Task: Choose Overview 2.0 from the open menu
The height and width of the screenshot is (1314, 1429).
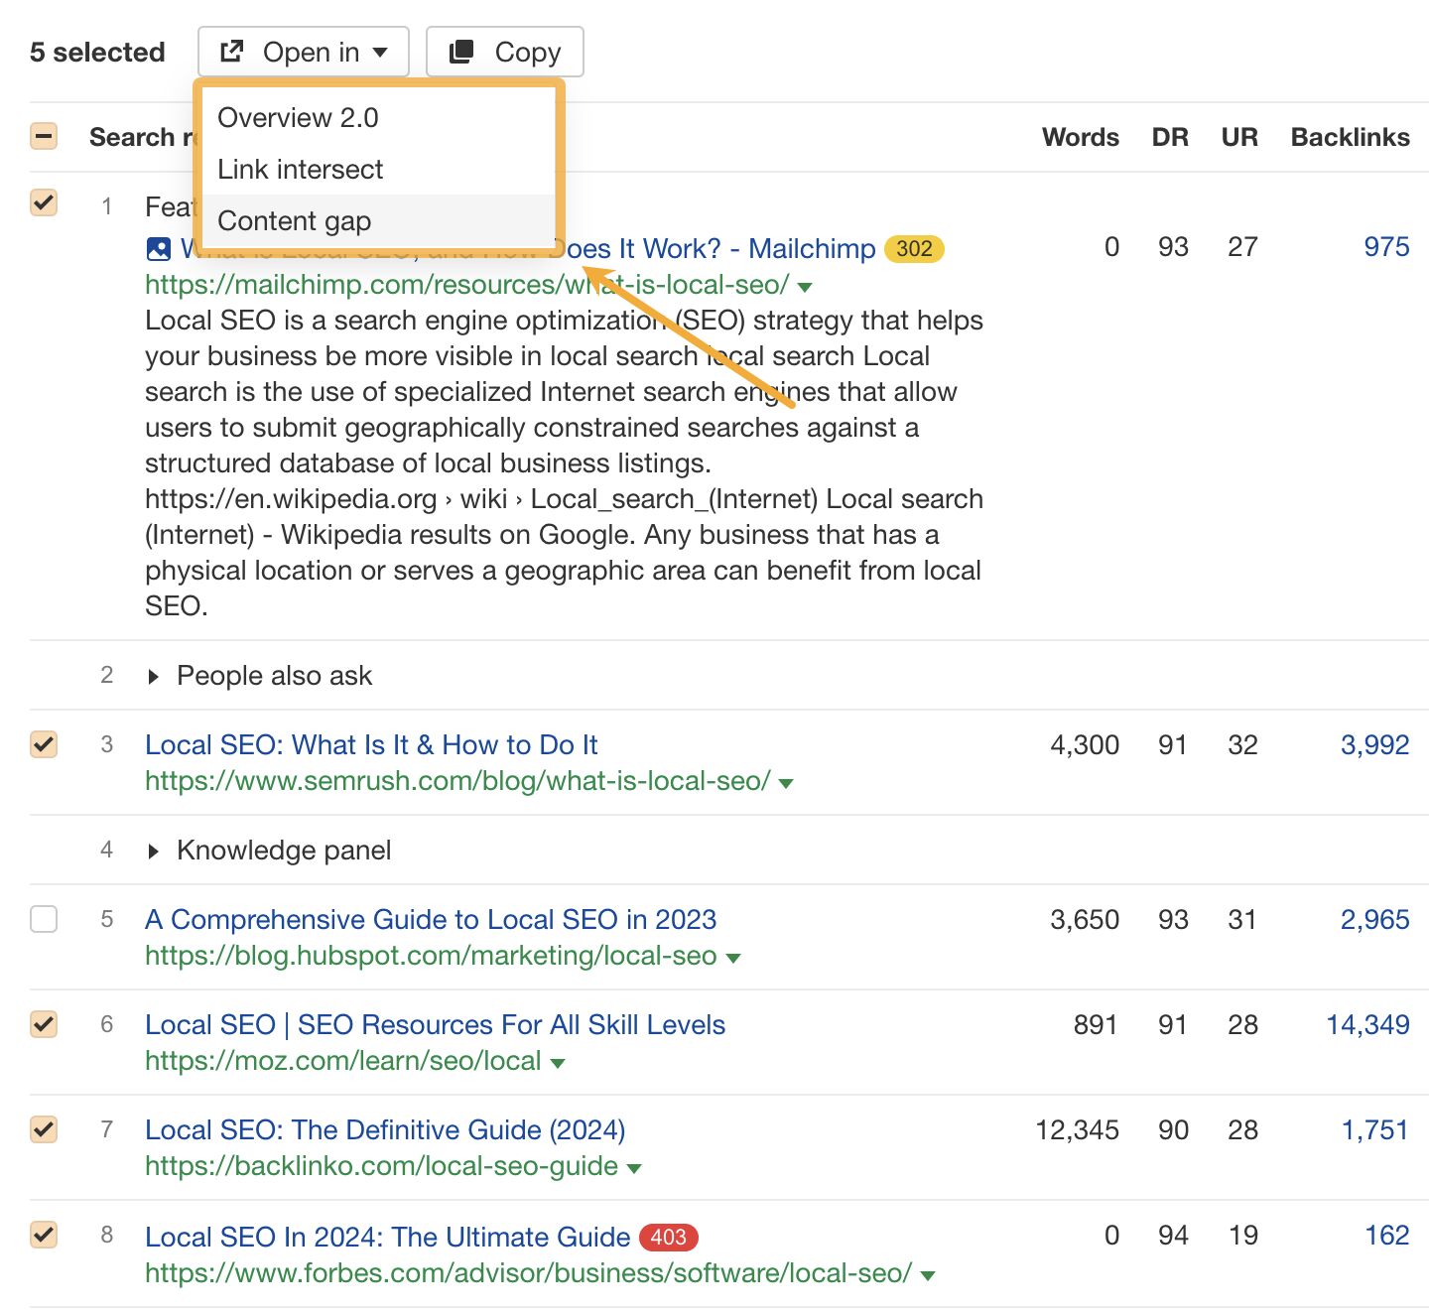Action: [x=297, y=117]
